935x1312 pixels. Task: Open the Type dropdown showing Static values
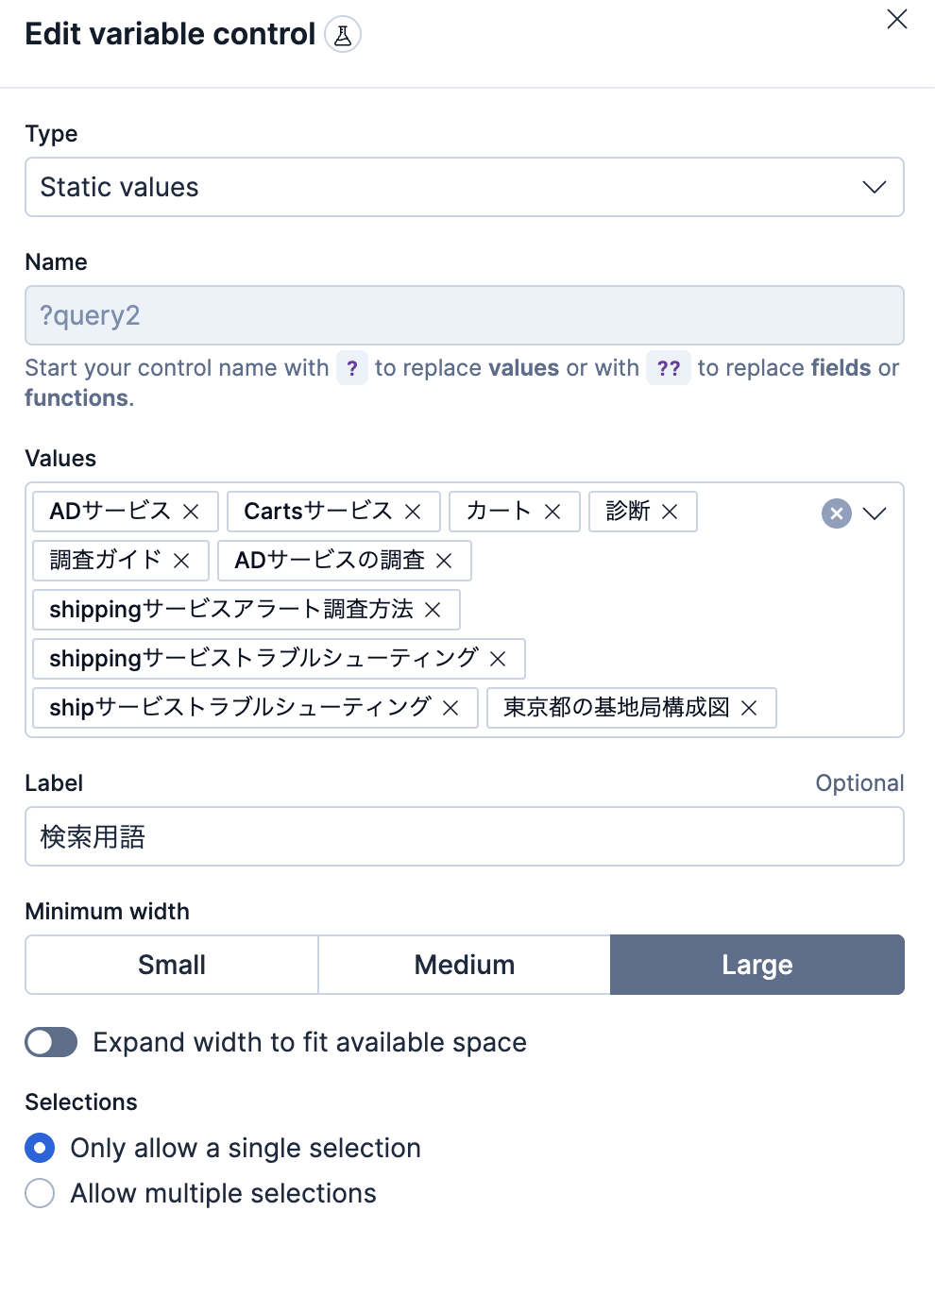tap(464, 187)
